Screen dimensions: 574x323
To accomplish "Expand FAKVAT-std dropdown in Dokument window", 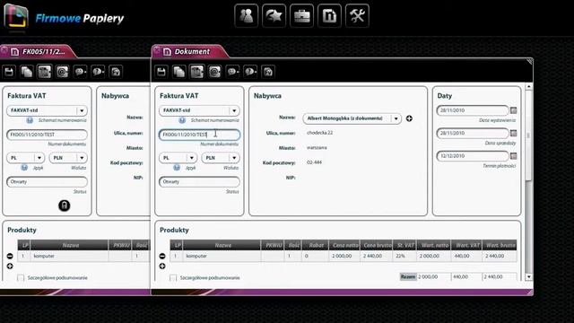I will (x=234, y=110).
